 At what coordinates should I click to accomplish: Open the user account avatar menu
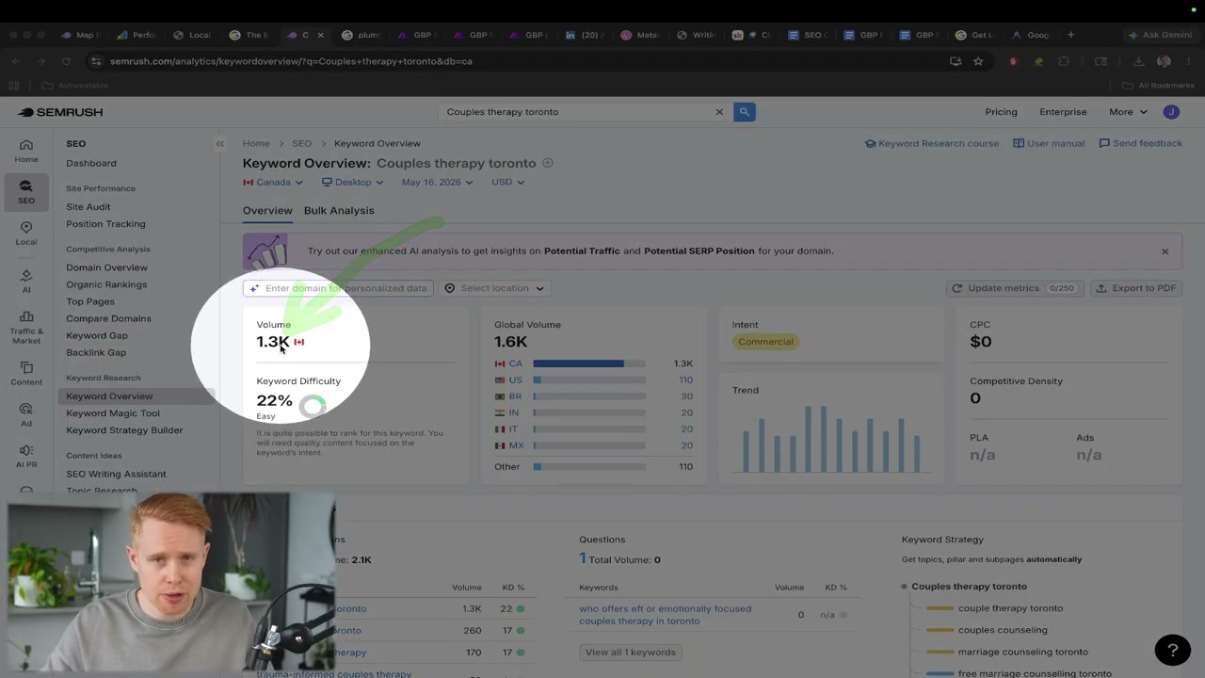[1171, 112]
